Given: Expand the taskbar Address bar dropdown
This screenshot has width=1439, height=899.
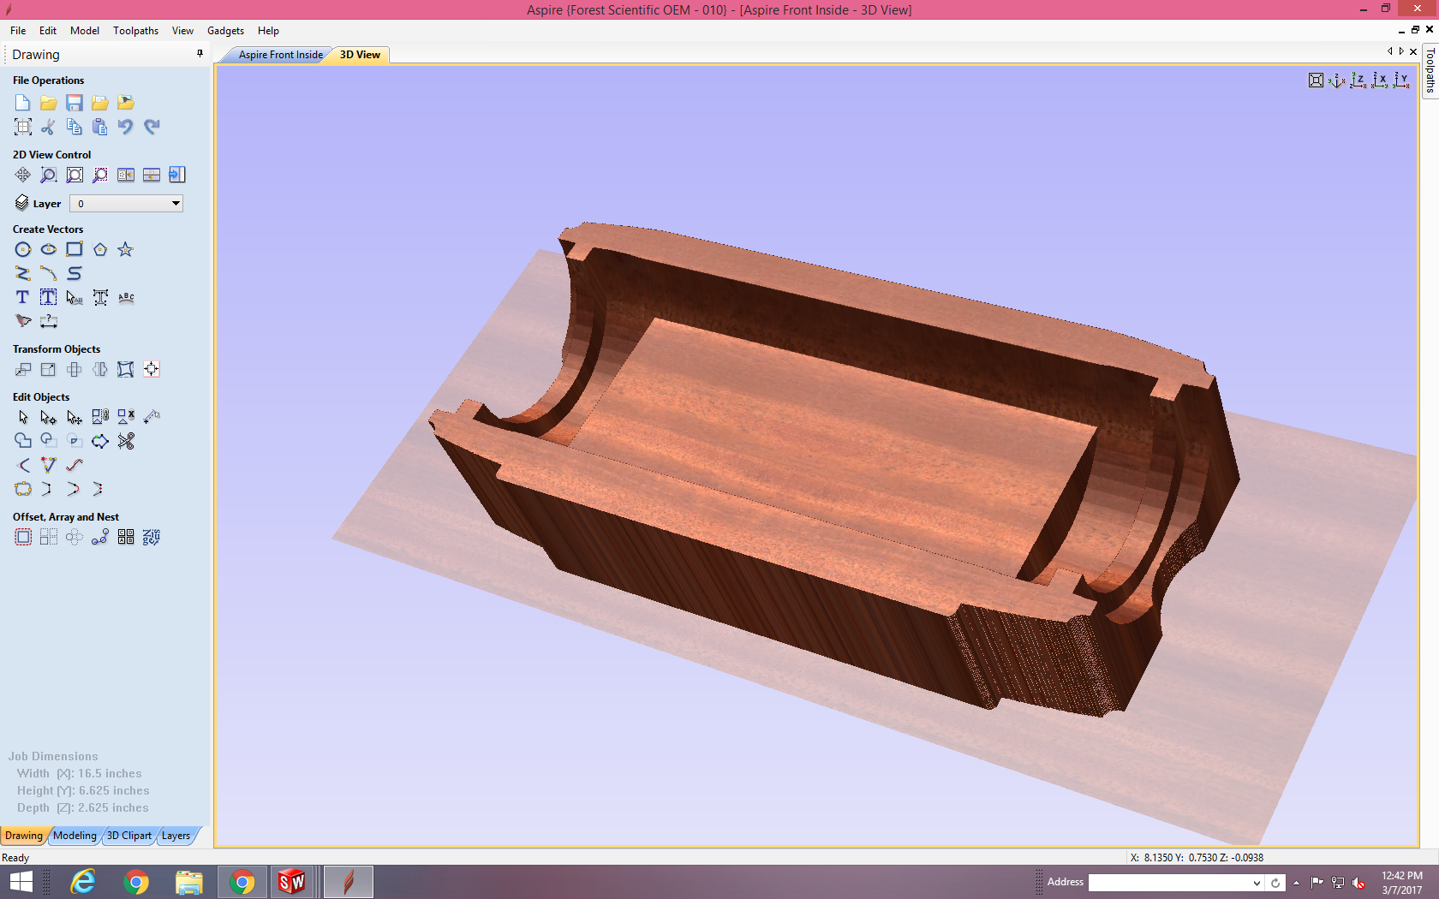Looking at the screenshot, I should point(1257,882).
